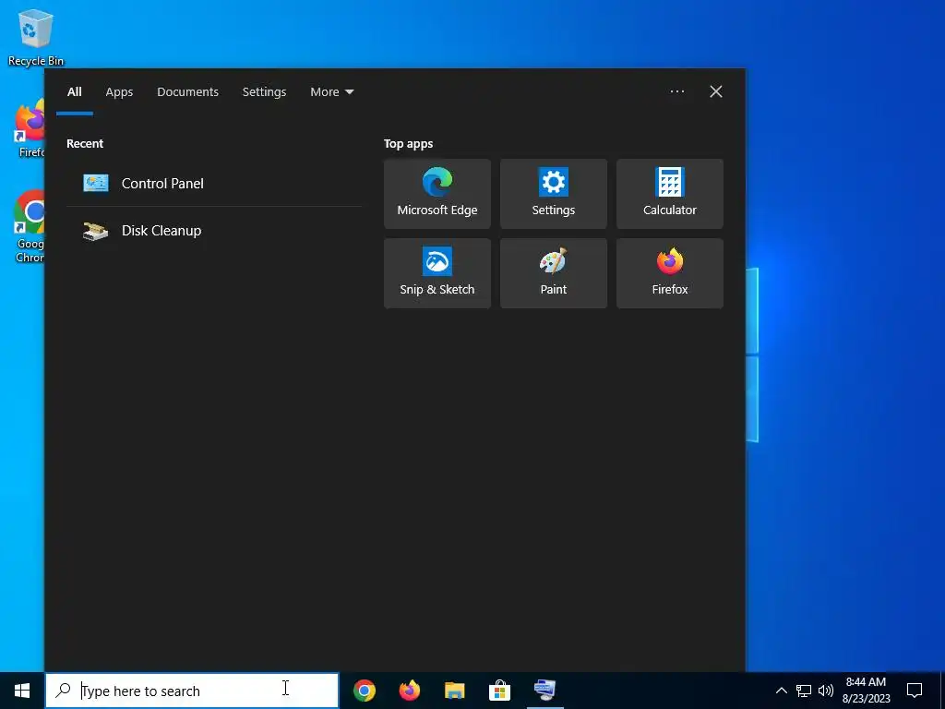Open the search panel options ellipsis
Screen dimensions: 945x709
tap(676, 91)
